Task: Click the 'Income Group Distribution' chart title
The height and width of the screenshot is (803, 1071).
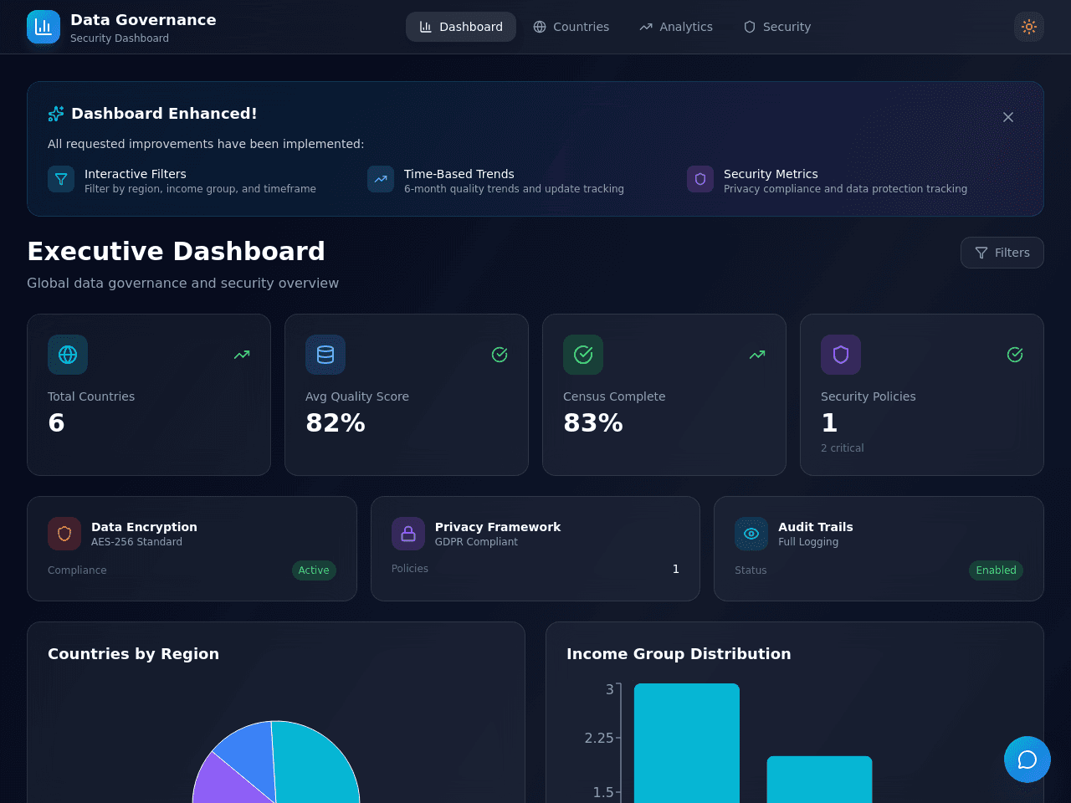Action: [679, 654]
